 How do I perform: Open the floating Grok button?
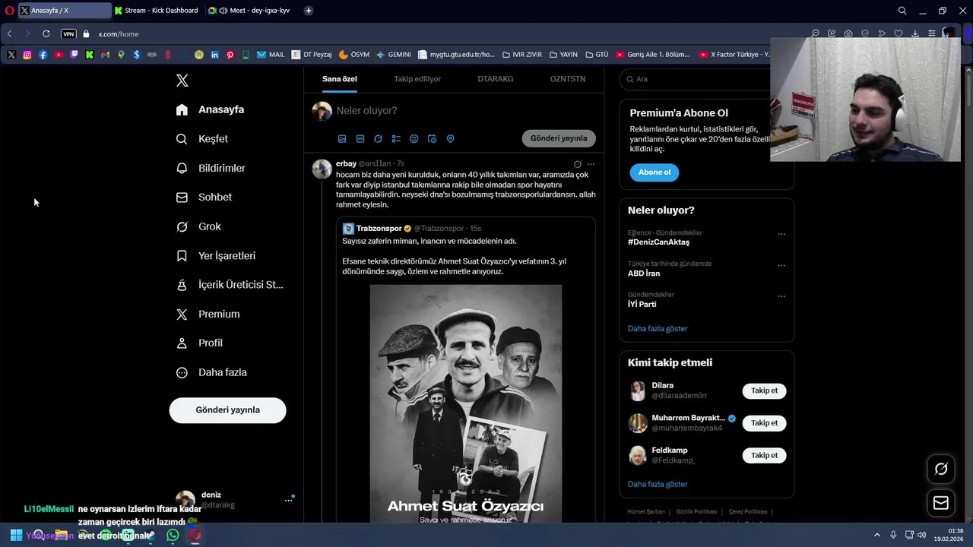tap(941, 470)
